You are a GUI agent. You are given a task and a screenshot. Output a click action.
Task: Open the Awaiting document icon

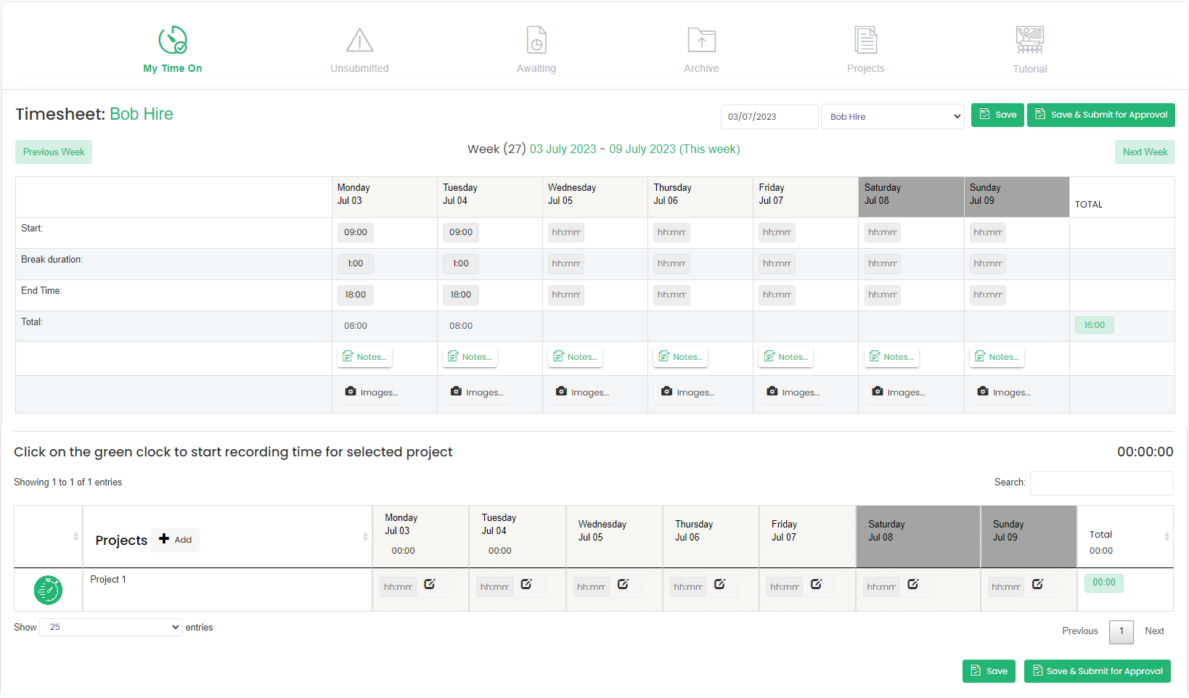click(x=536, y=41)
